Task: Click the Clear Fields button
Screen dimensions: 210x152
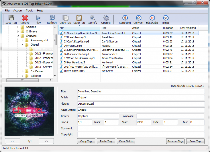Action: pos(126,141)
